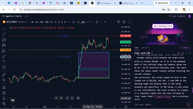Open the indicators fx menu

97,22
